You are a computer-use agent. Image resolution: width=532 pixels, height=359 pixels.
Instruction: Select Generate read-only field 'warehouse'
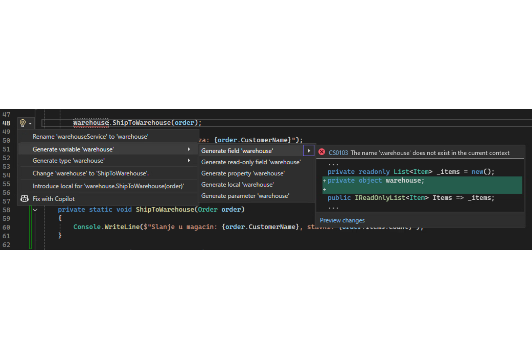tap(251, 162)
